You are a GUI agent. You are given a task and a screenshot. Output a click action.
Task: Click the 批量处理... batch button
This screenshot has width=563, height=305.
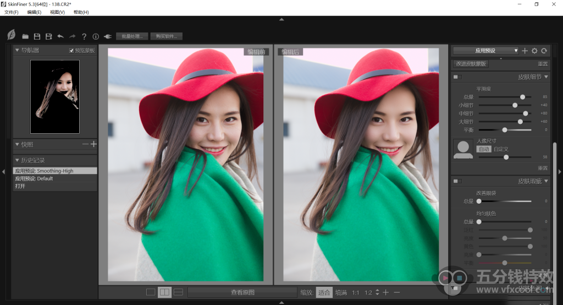point(132,36)
